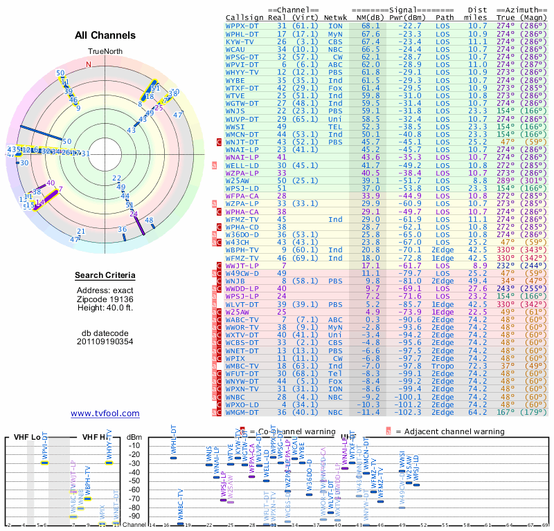Click the Pwr(dBm) column header
Screen dimensions: 554x531
[407, 18]
